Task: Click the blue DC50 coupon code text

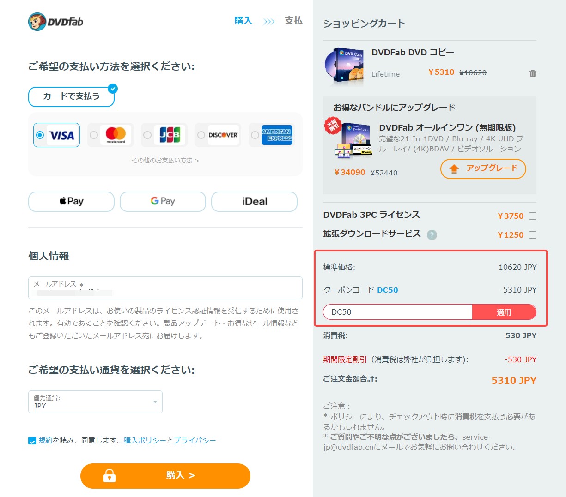Action: [x=387, y=290]
